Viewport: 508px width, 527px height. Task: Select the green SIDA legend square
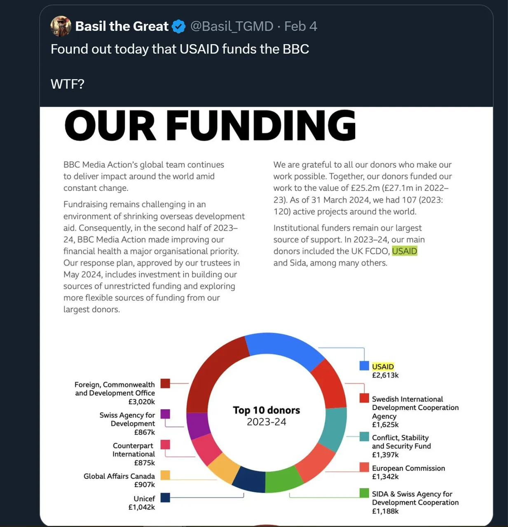coord(364,493)
